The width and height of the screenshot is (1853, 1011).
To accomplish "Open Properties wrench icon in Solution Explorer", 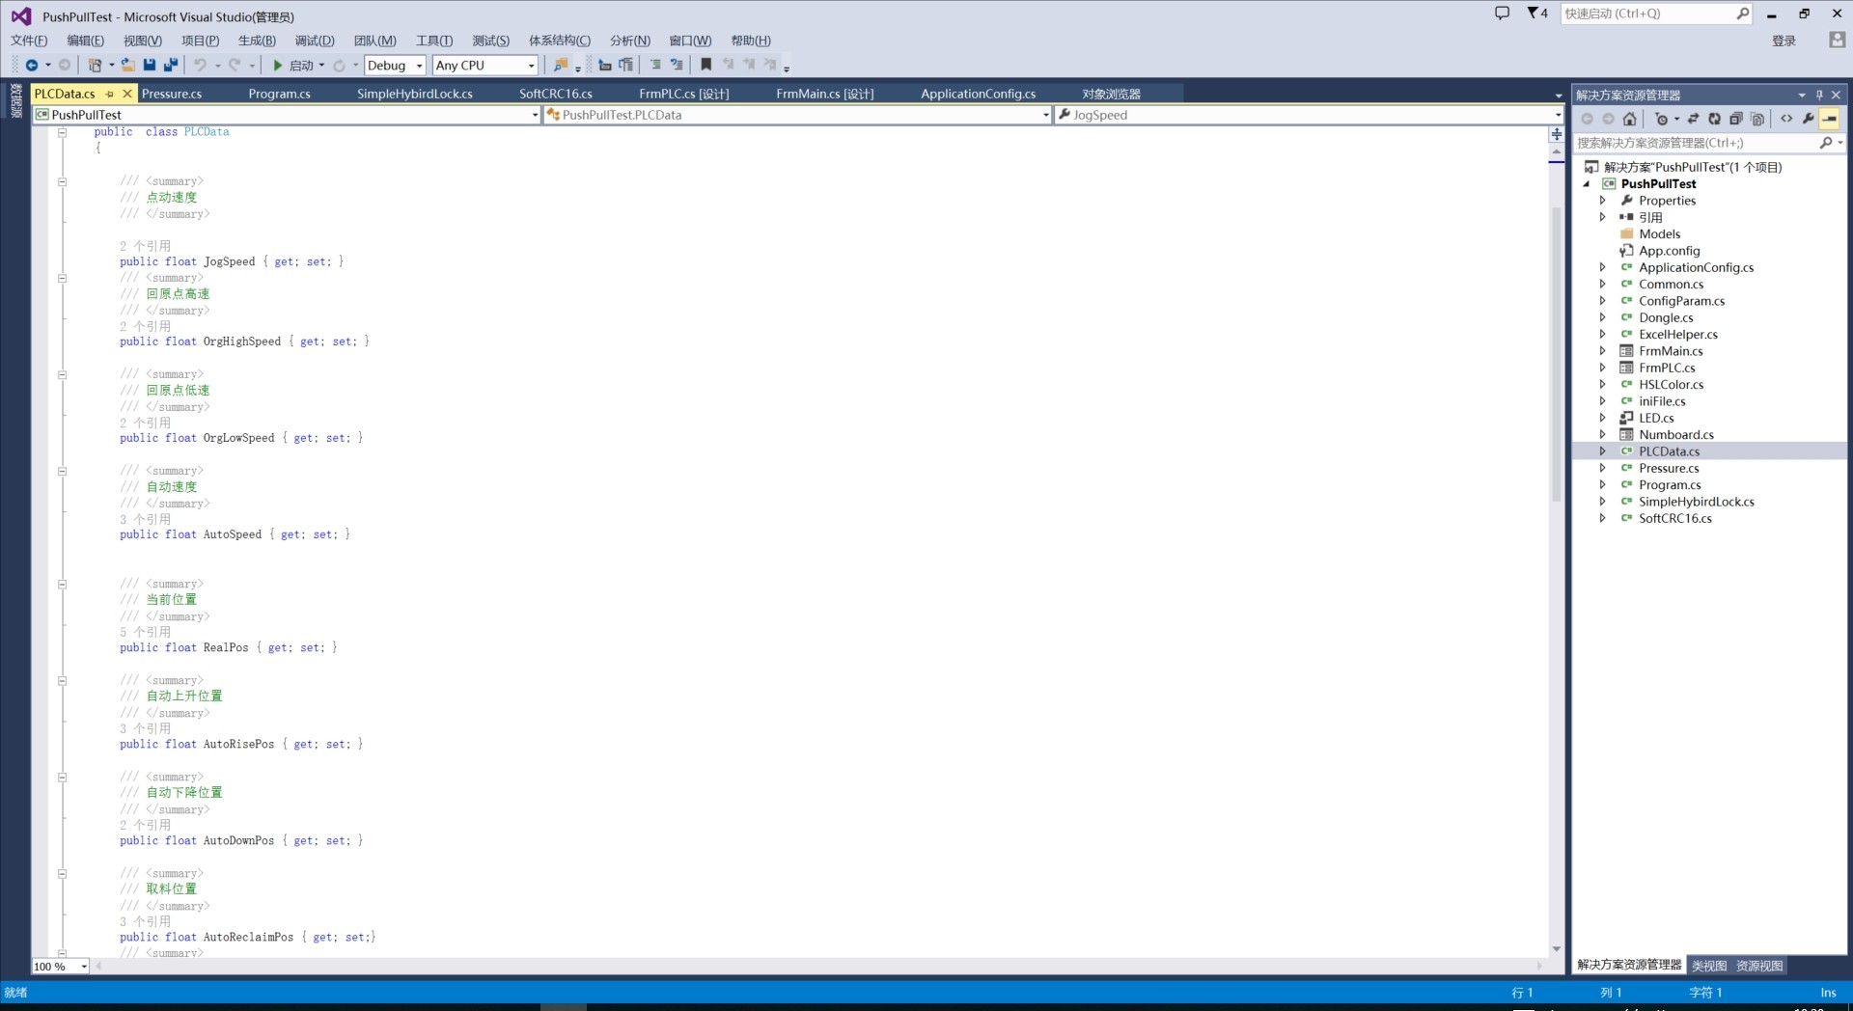I will [x=1808, y=119].
